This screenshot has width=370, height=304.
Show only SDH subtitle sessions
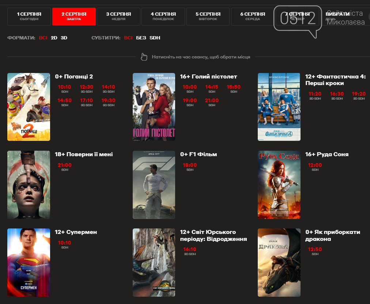click(x=155, y=38)
